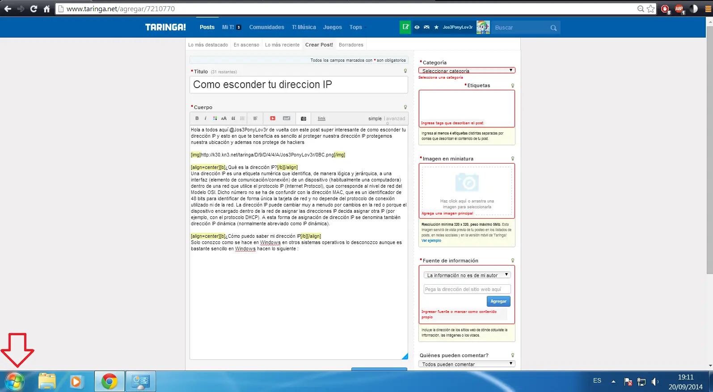Click help bulb next to Fuente de información
The height and width of the screenshot is (392, 713).
[x=513, y=261]
